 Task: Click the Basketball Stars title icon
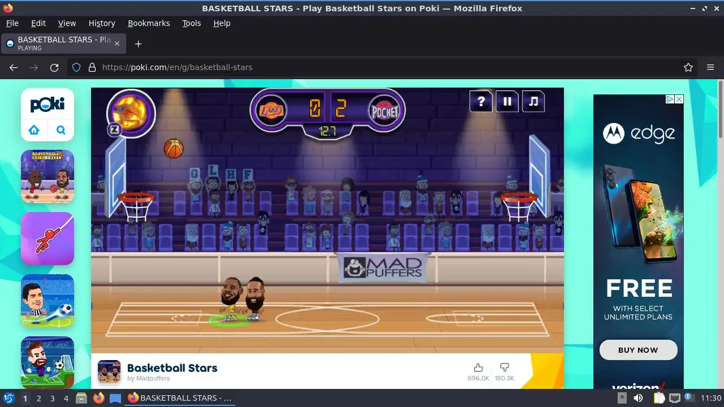click(109, 371)
